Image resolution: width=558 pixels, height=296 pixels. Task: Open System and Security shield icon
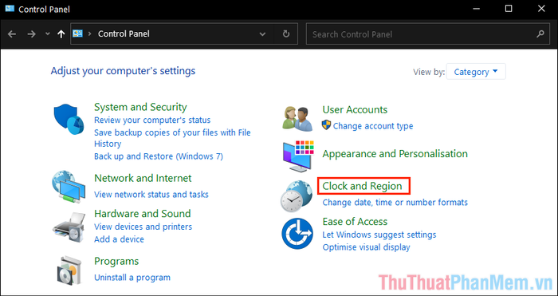point(69,120)
